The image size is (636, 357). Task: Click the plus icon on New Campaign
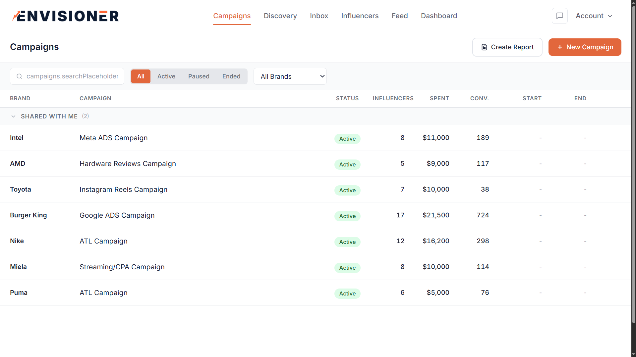click(559, 47)
